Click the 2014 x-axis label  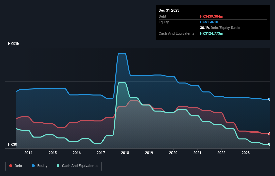pos(28,153)
